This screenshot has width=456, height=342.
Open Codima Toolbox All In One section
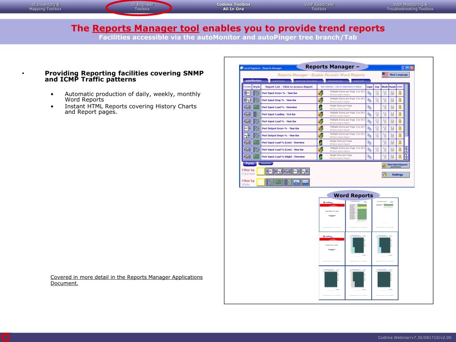(x=233, y=7)
